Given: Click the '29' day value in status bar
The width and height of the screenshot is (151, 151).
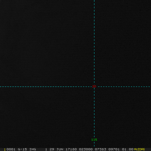Looking at the screenshot, I should pyautogui.click(x=52, y=149).
